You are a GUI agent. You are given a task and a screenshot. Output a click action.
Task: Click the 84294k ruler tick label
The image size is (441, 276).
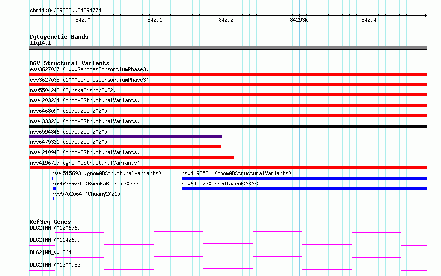click(x=370, y=20)
